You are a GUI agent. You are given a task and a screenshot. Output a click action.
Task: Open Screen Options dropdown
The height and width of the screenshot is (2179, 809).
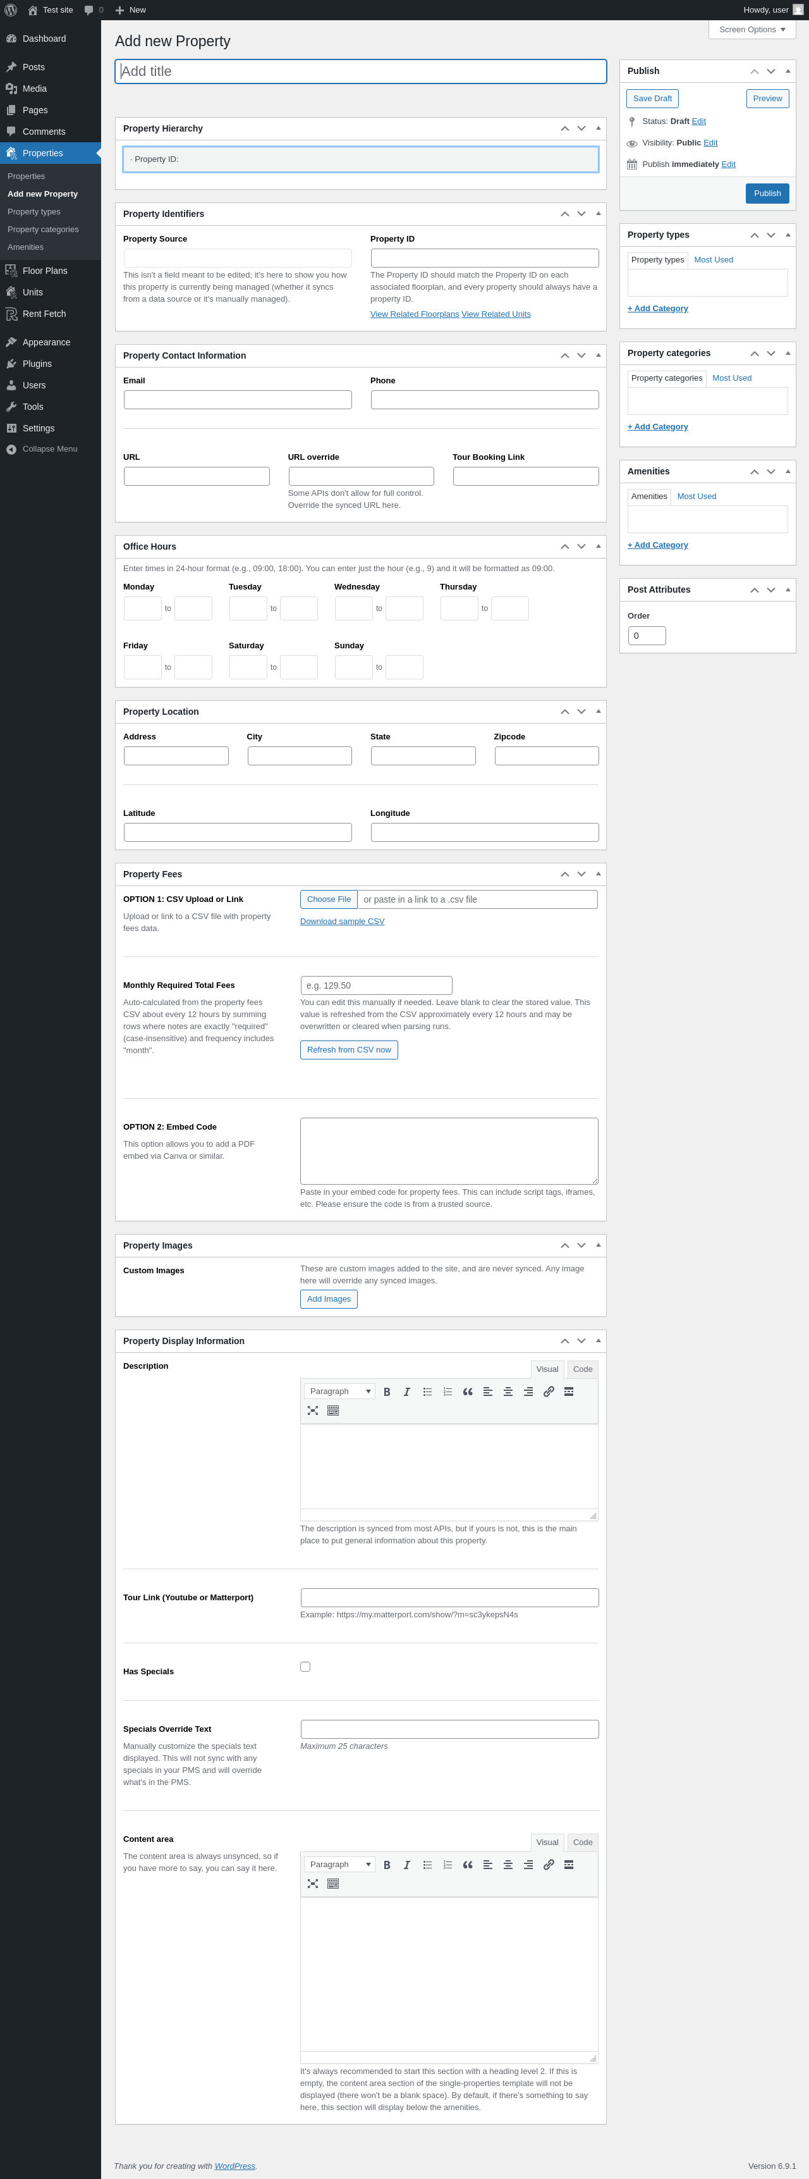(752, 30)
